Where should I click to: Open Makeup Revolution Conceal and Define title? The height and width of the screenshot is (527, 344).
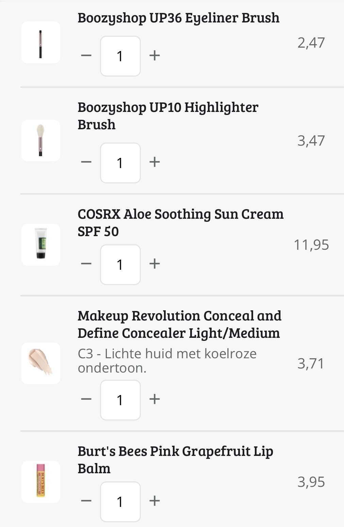point(179,324)
